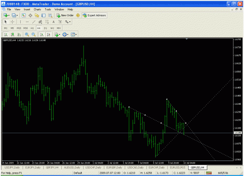Open the Help menu
Image resolution: width=244 pixels, height=176 pixels.
point(70,9)
